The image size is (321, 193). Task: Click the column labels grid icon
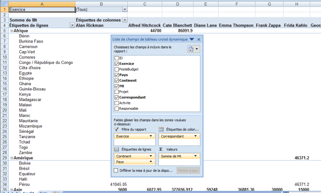tap(161, 129)
